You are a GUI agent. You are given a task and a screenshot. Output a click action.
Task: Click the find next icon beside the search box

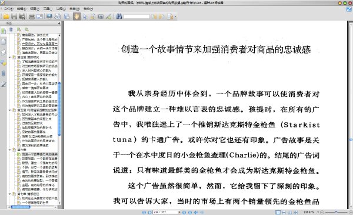click(161, 16)
